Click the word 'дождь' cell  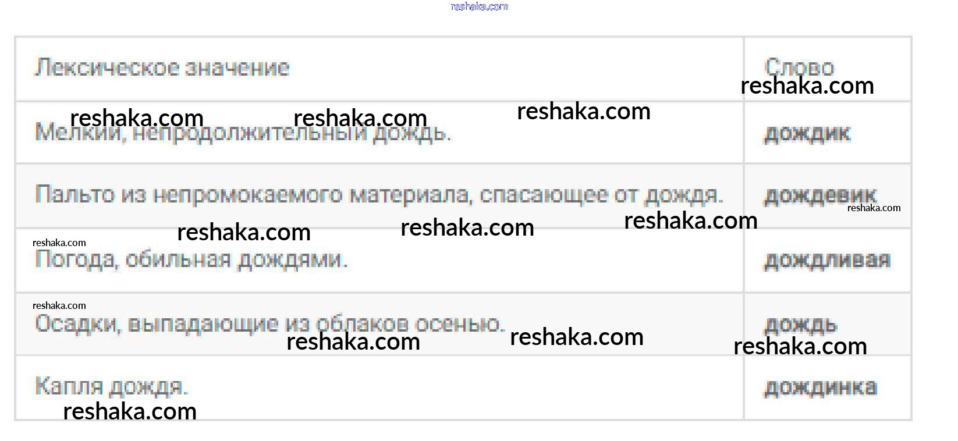coord(800,325)
